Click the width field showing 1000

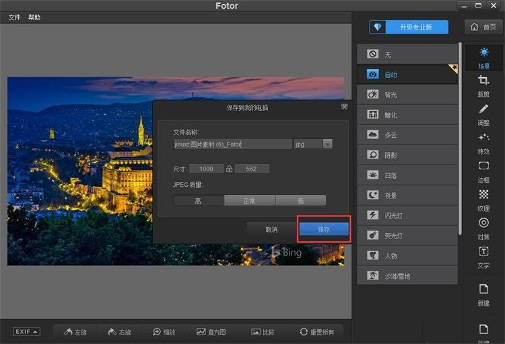pos(207,169)
